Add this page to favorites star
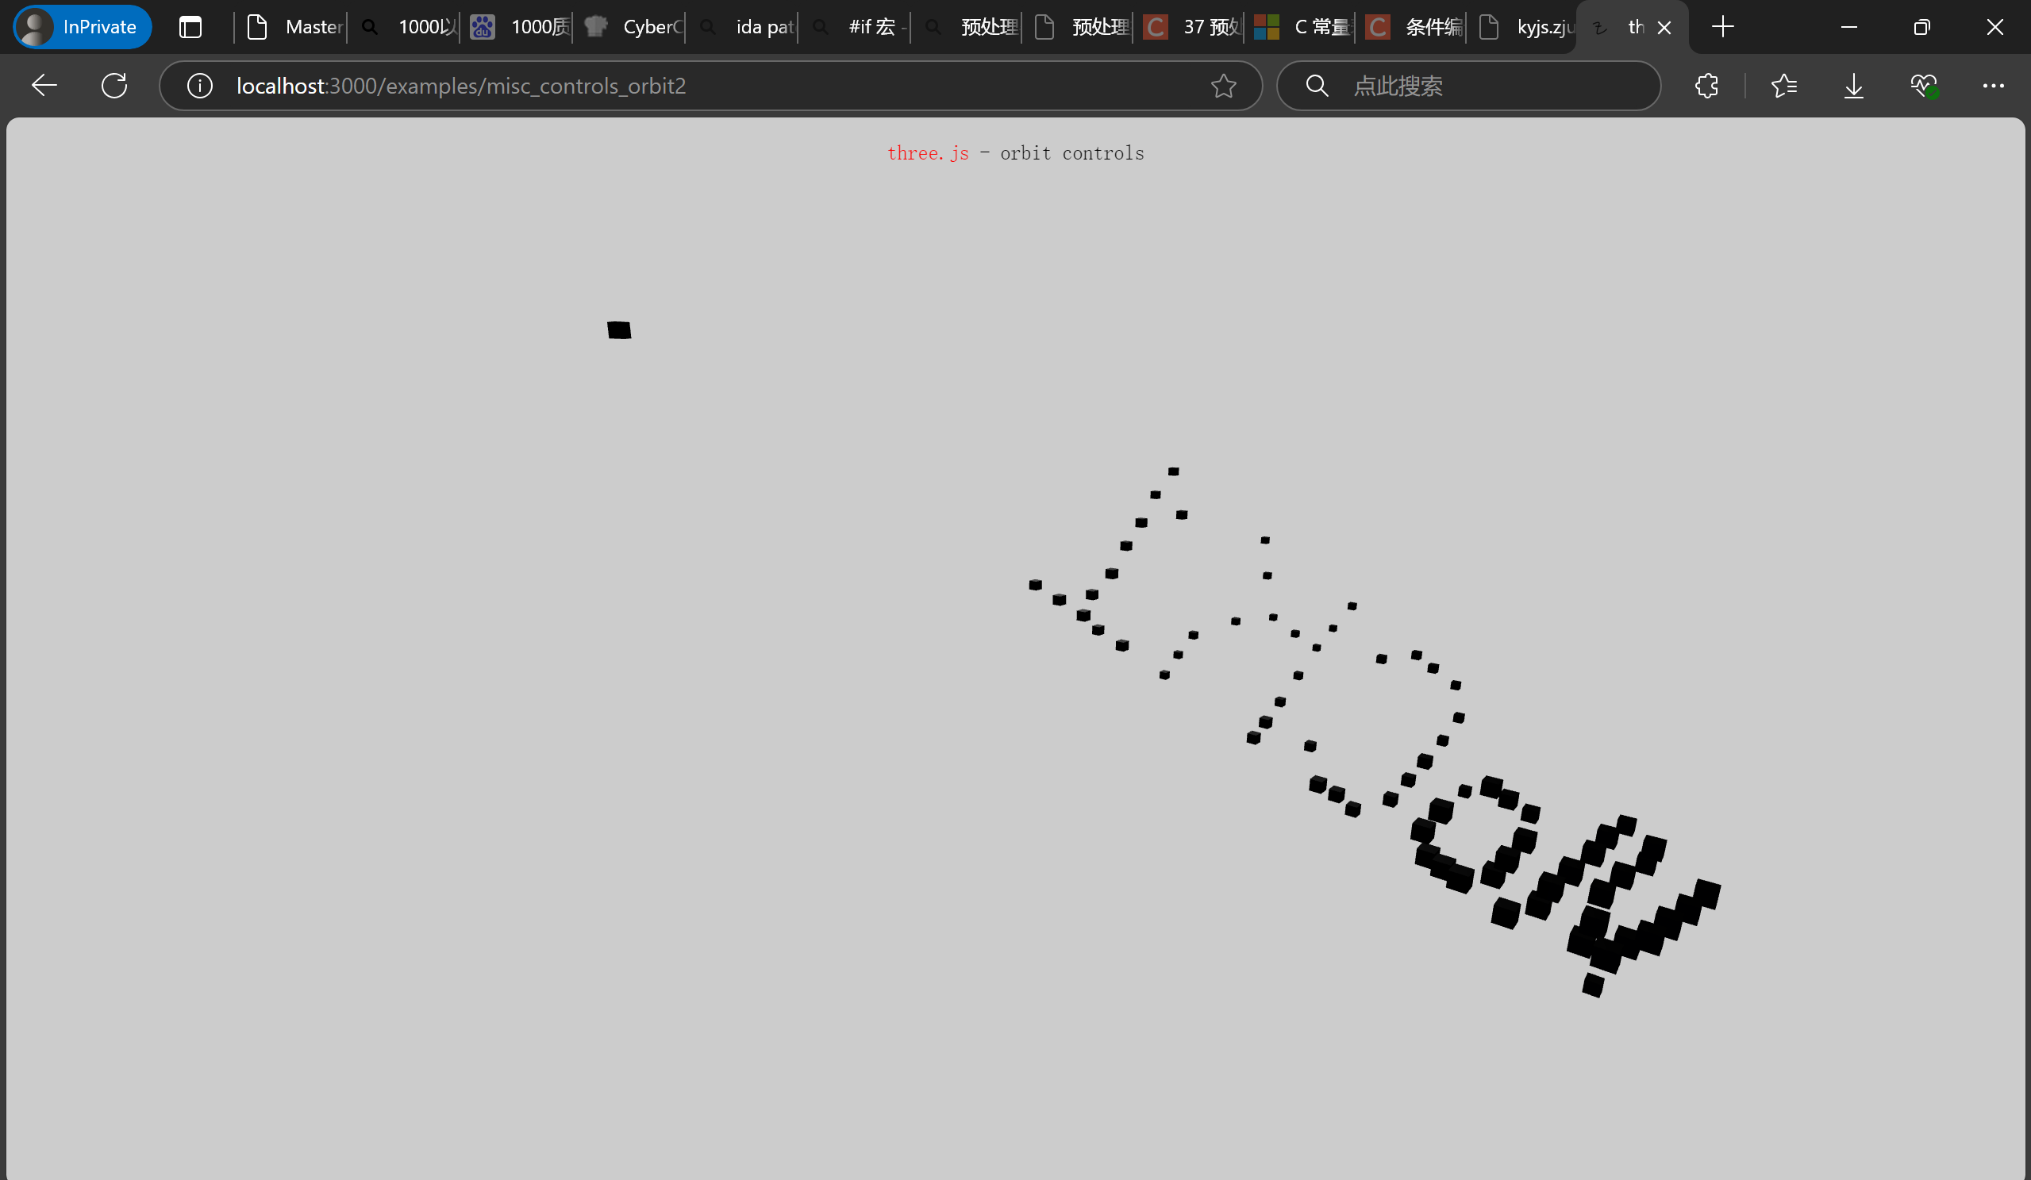Image resolution: width=2031 pixels, height=1180 pixels. (x=1222, y=86)
